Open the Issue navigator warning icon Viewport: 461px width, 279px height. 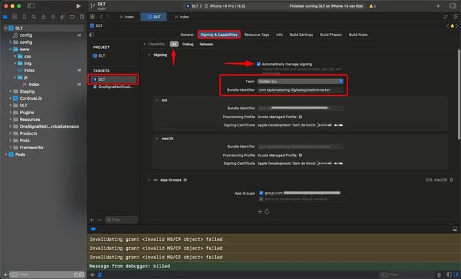point(43,18)
